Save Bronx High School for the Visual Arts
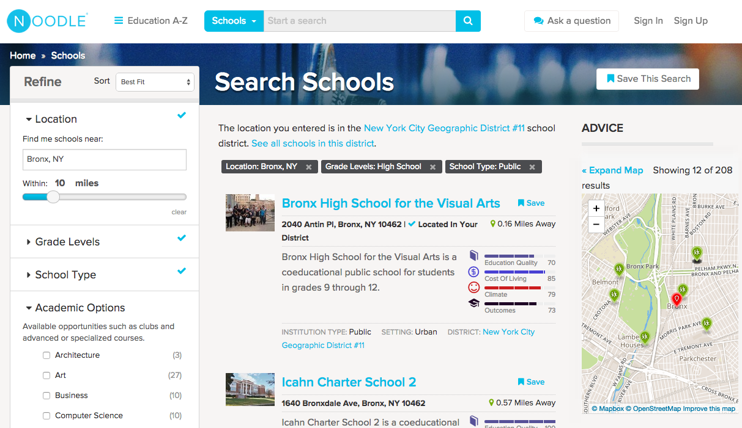This screenshot has height=428, width=742. click(x=531, y=203)
